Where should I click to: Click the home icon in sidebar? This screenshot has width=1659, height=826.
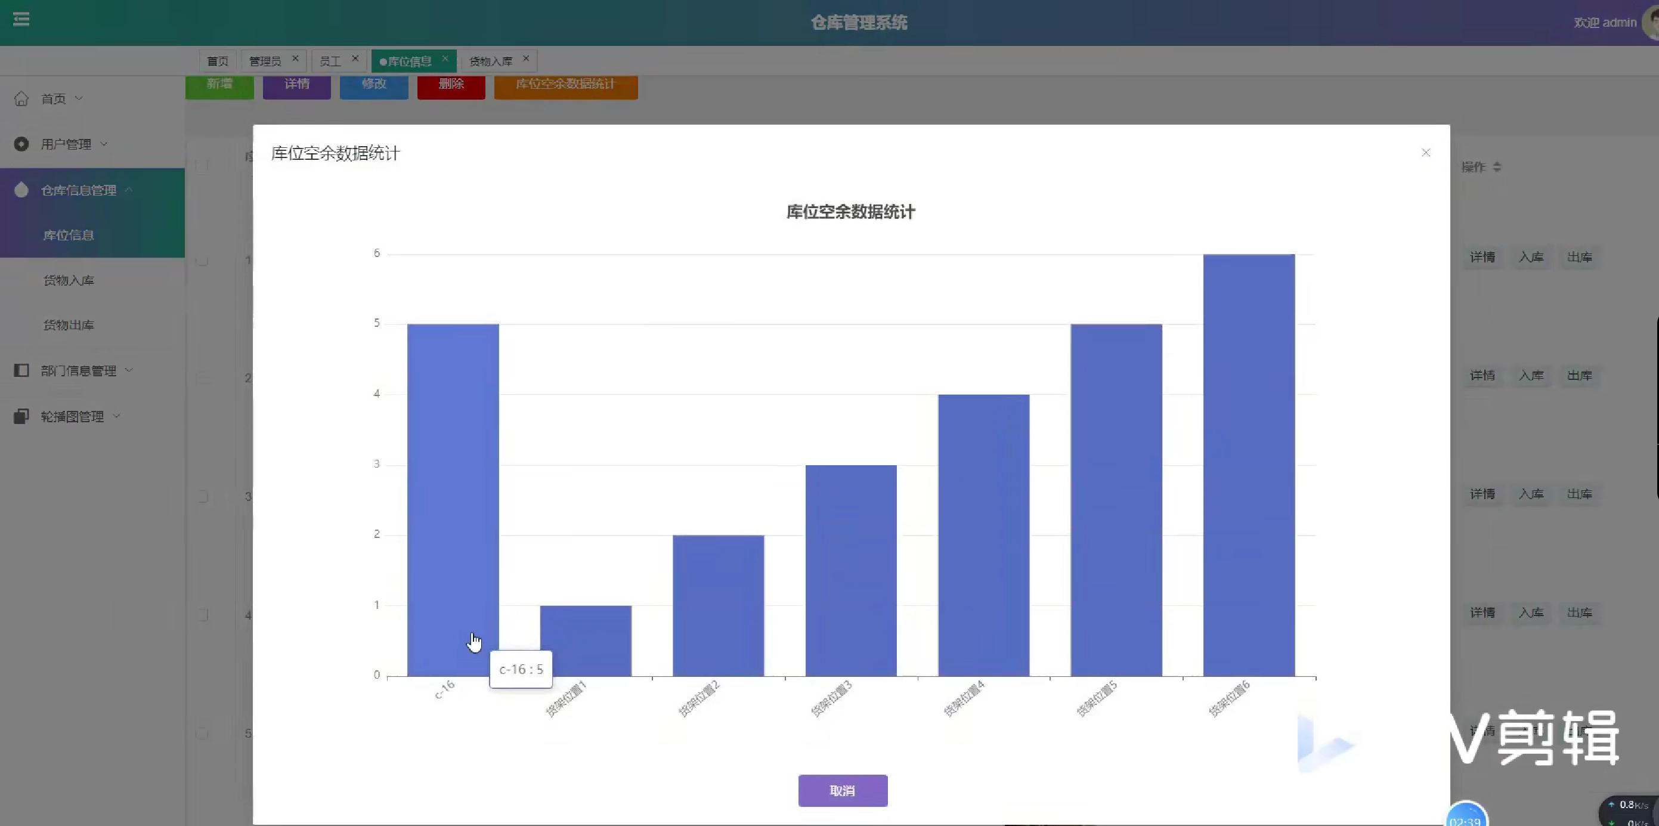point(21,98)
